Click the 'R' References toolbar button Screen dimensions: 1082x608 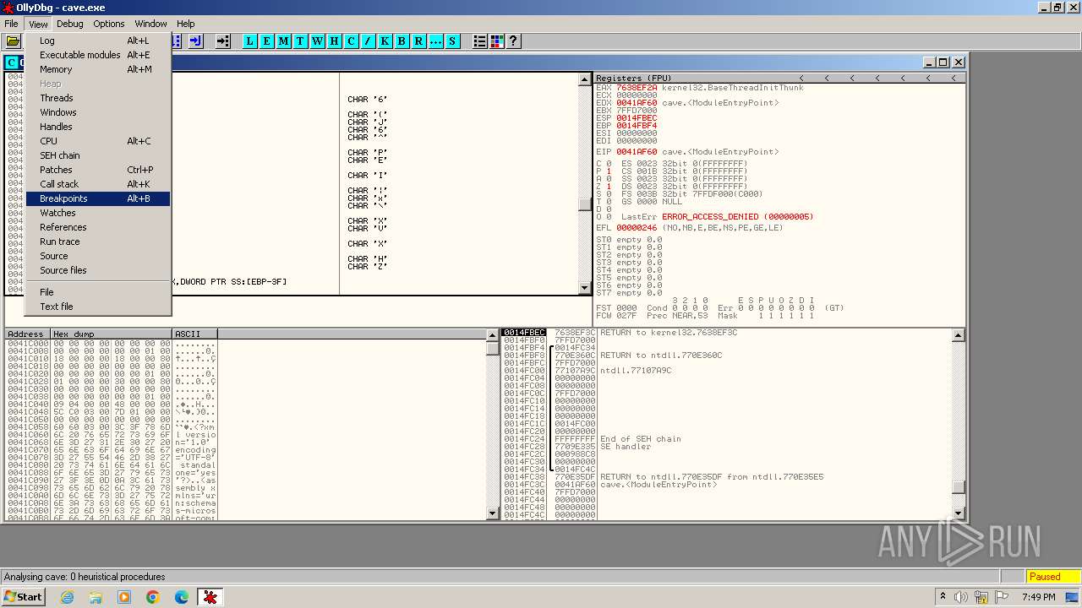(x=419, y=41)
